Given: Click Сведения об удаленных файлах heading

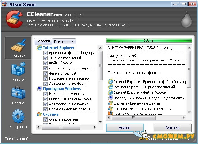Looking at the screenshot, I should click(x=134, y=73).
